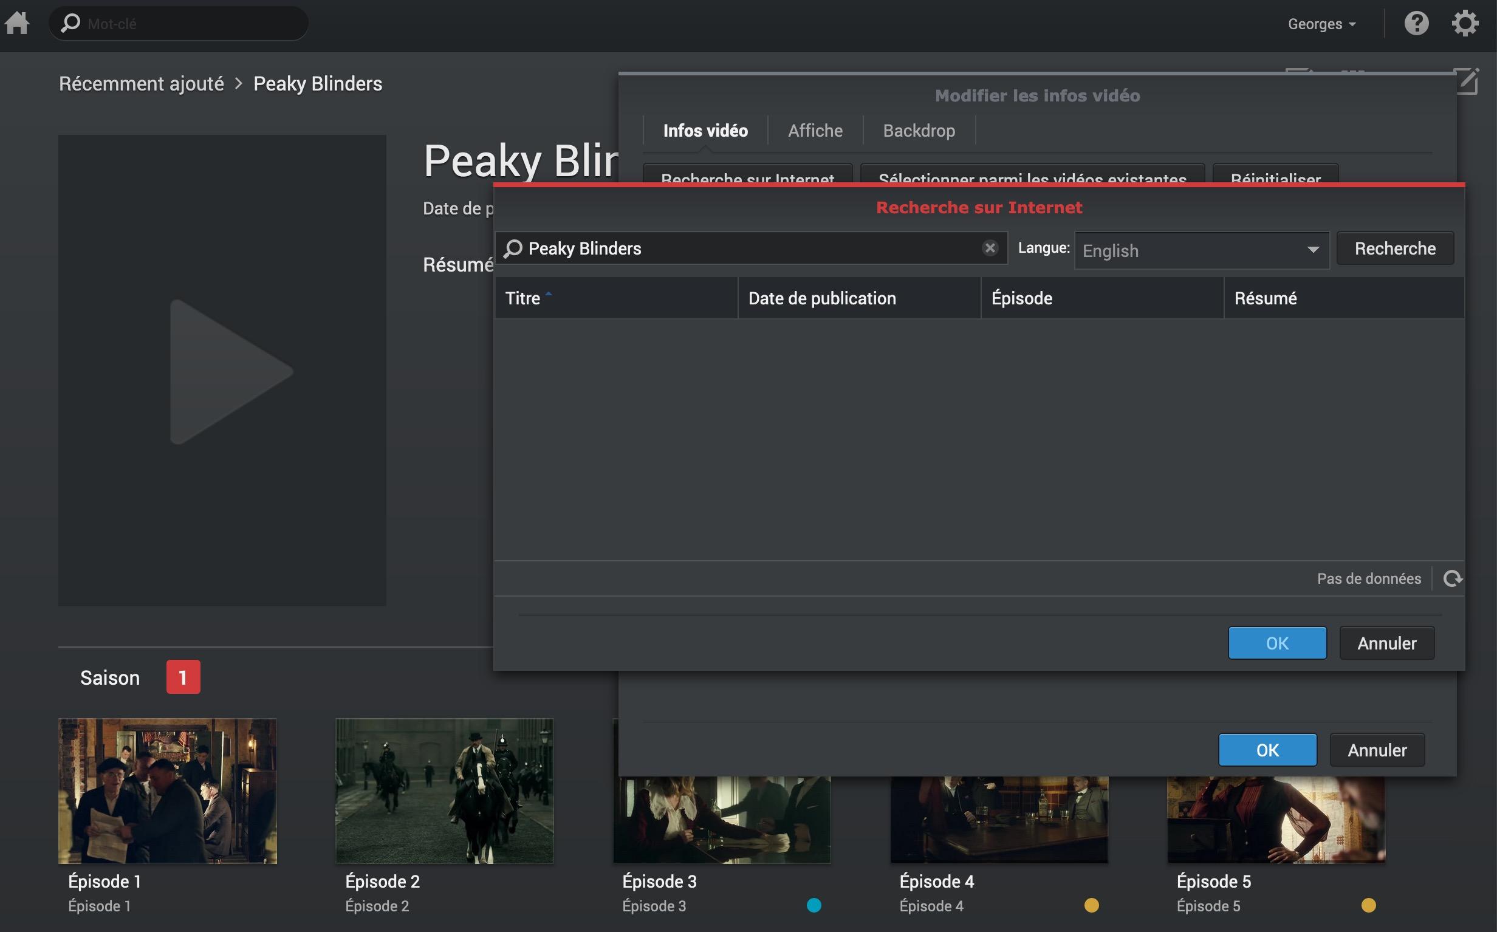Sort results by Titre column

523,298
